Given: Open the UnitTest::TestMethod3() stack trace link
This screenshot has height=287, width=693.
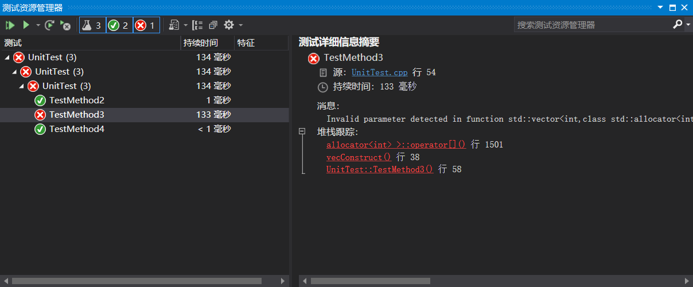Looking at the screenshot, I should tap(380, 169).
